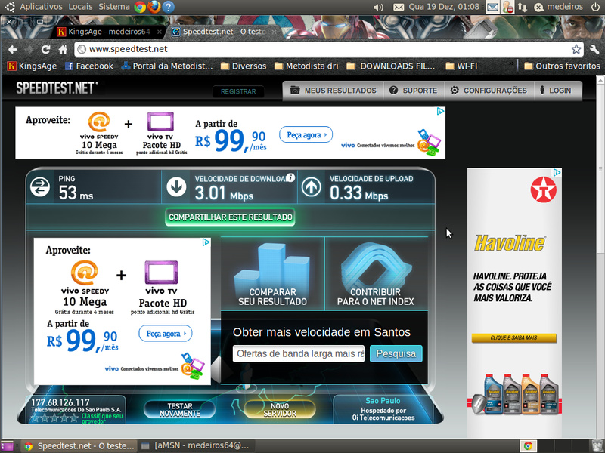Switch to aMSN window in taskbar

click(x=196, y=446)
